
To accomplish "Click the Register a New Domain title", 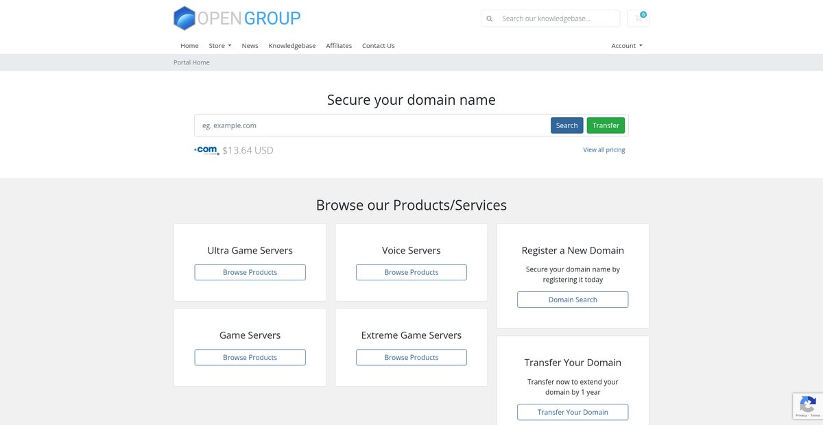I will tap(573, 250).
